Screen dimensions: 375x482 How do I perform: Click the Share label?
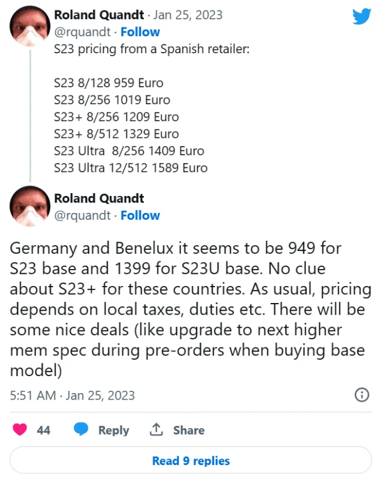click(x=189, y=430)
